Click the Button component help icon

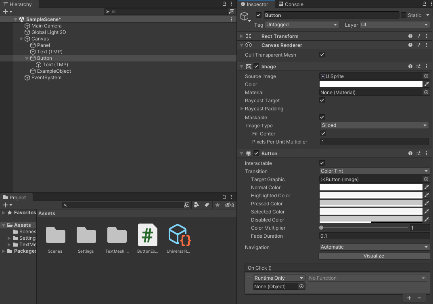[x=410, y=153]
